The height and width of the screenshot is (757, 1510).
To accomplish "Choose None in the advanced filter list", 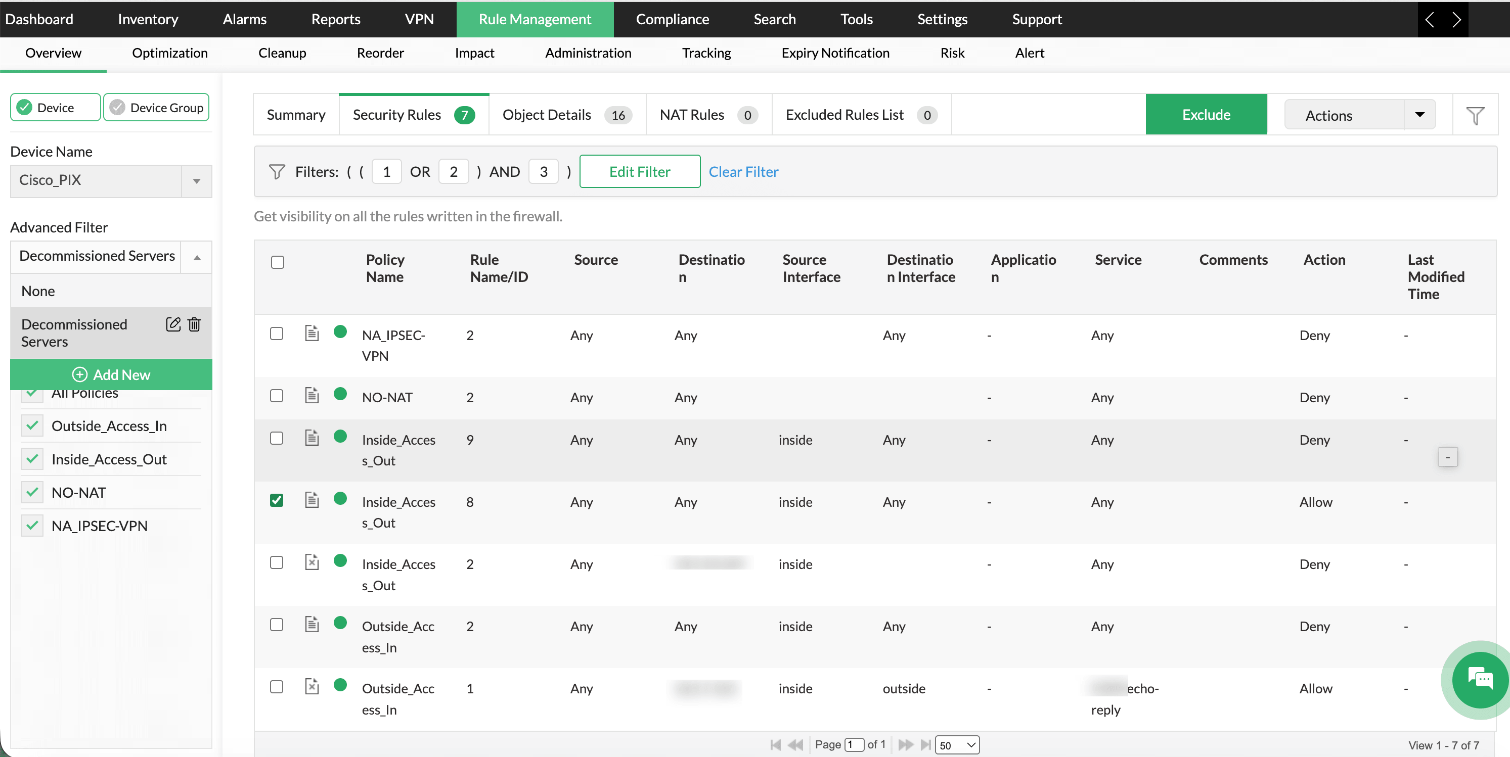I will coord(111,291).
